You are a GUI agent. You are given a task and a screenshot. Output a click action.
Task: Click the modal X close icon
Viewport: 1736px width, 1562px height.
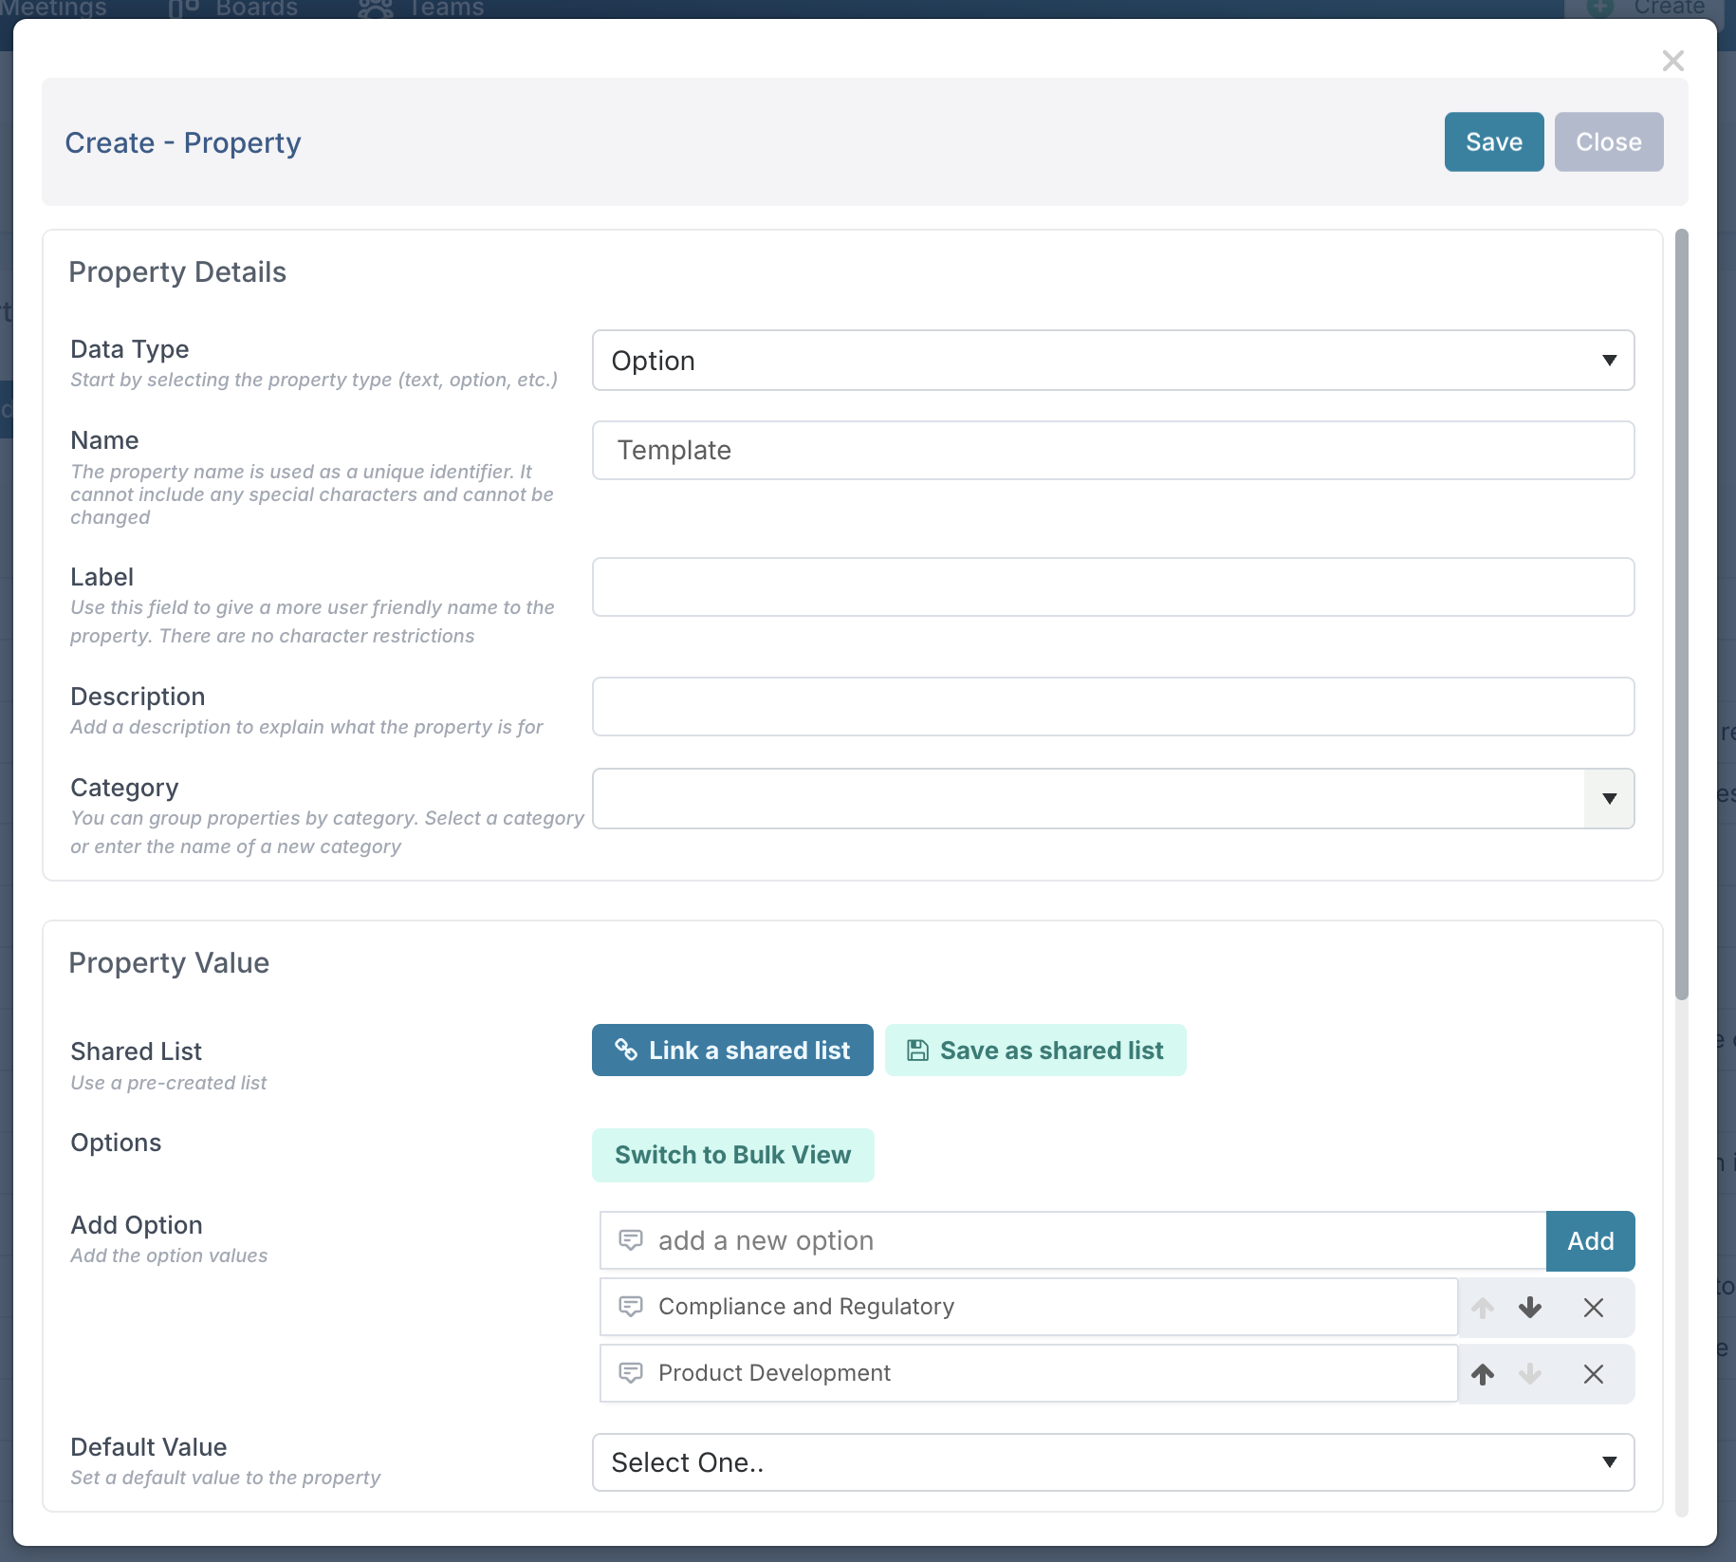[1673, 61]
